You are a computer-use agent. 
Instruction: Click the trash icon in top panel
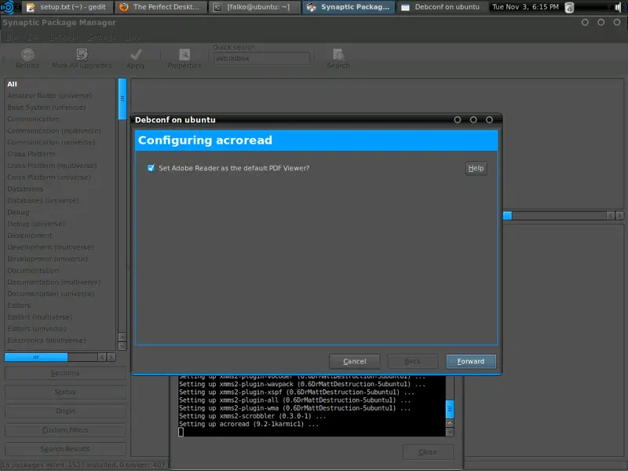pyautogui.click(x=569, y=7)
